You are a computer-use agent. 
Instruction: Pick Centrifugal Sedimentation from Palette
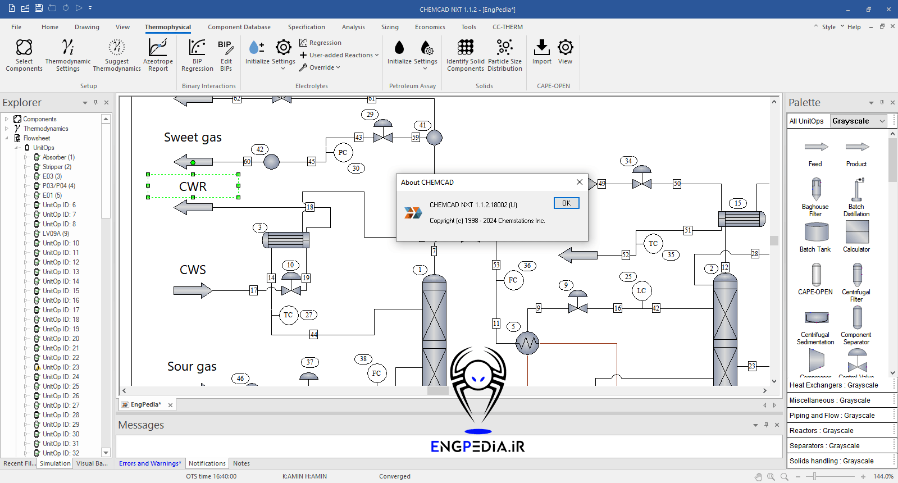point(815,327)
